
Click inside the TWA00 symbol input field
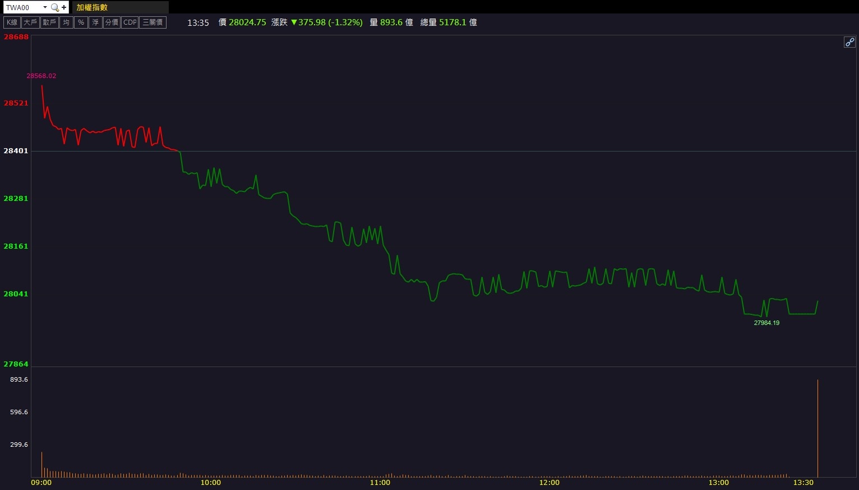point(22,7)
